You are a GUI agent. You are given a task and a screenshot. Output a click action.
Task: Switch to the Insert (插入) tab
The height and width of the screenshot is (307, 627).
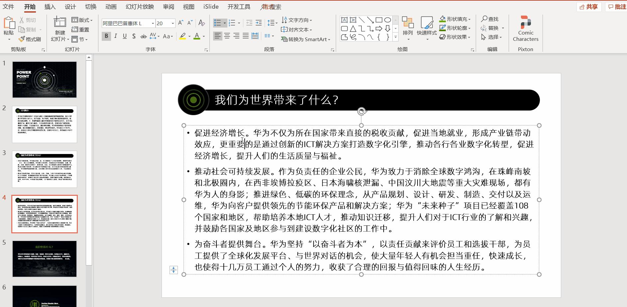(50, 7)
